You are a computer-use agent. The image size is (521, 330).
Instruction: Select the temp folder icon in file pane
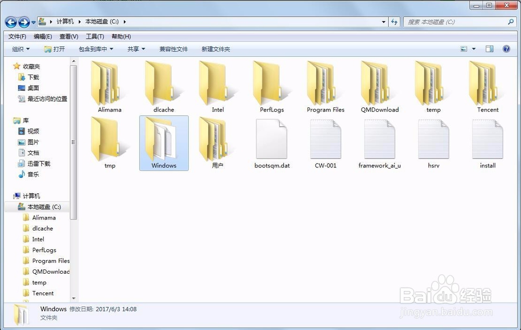(430, 83)
